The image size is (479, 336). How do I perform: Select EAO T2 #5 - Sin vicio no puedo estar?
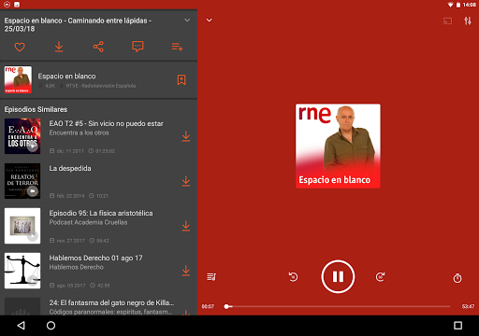tap(106, 124)
